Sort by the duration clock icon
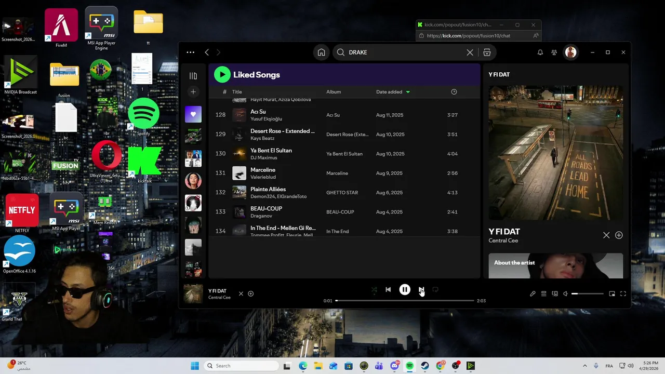The width and height of the screenshot is (665, 374). [454, 92]
